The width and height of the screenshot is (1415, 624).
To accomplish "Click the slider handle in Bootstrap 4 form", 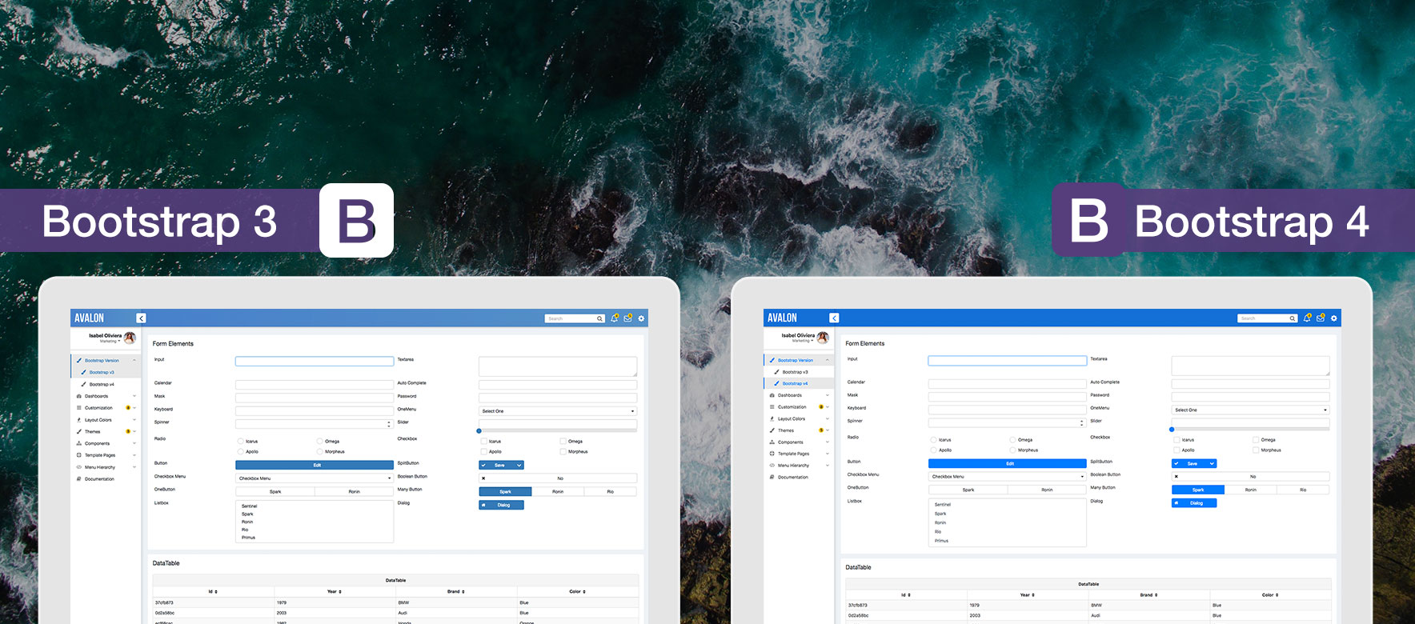I will (1172, 430).
